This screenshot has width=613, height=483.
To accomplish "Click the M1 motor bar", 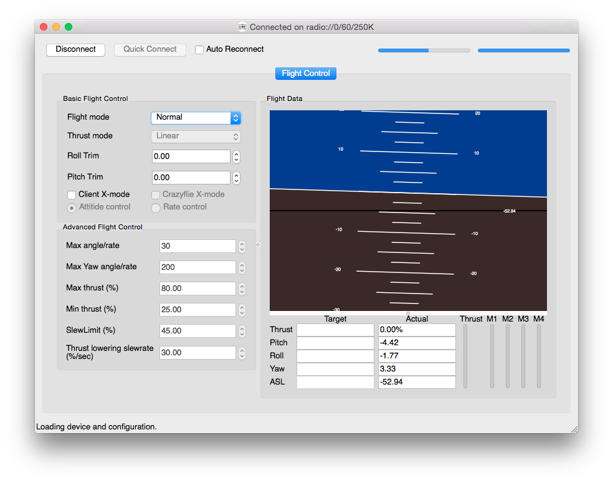I will pyautogui.click(x=492, y=356).
